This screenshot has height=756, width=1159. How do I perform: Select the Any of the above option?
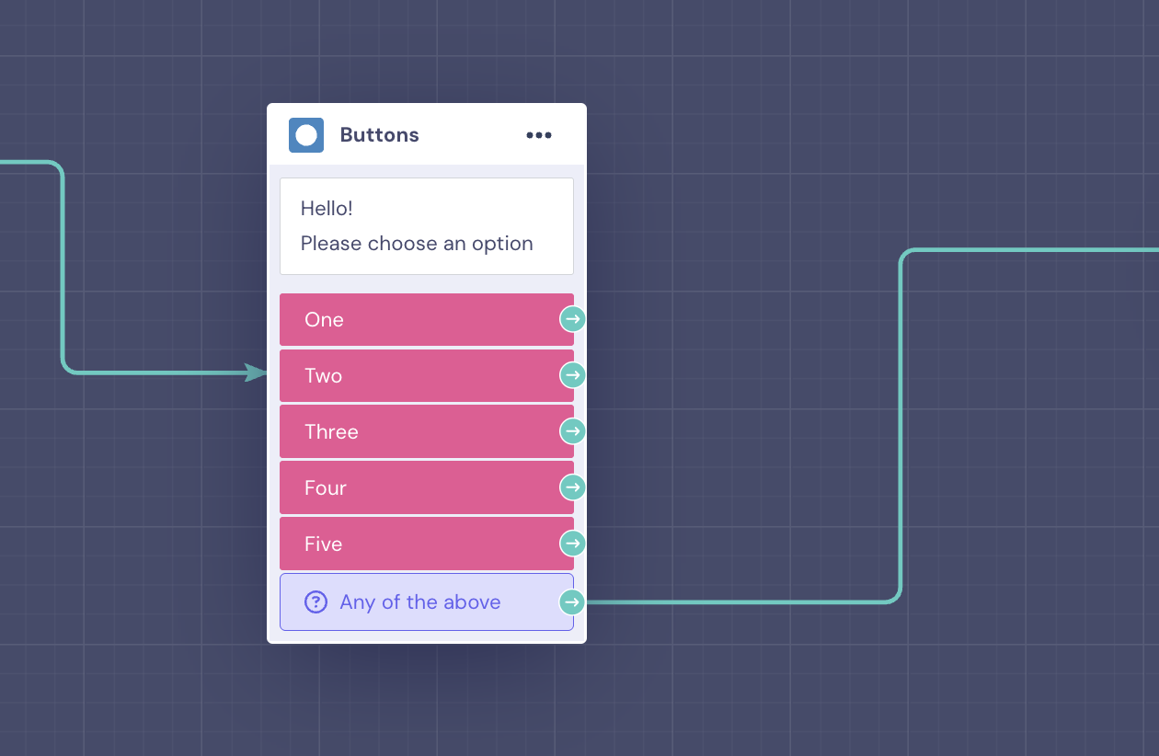[427, 602]
